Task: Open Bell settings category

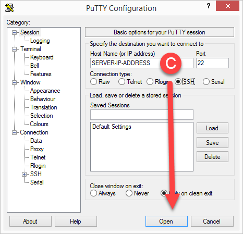Action: click(x=34, y=66)
